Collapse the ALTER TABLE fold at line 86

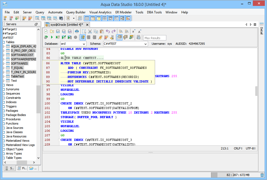point(59,58)
